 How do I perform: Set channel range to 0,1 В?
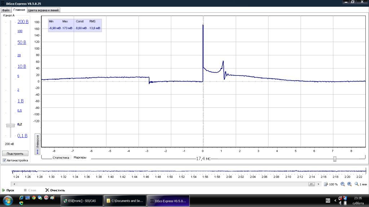tap(23, 135)
